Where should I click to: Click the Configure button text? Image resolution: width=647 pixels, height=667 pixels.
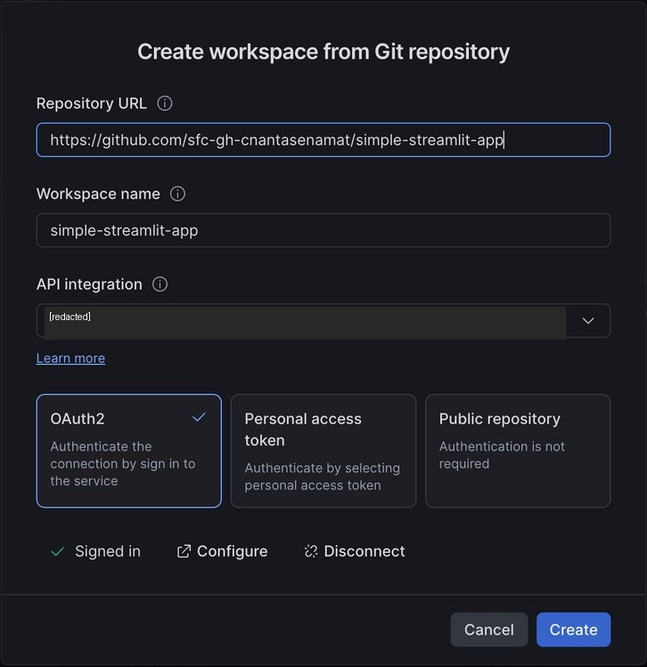coord(232,551)
